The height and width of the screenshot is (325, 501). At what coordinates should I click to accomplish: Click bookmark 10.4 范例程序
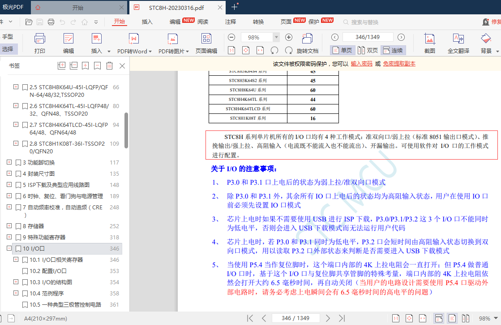coord(47,293)
